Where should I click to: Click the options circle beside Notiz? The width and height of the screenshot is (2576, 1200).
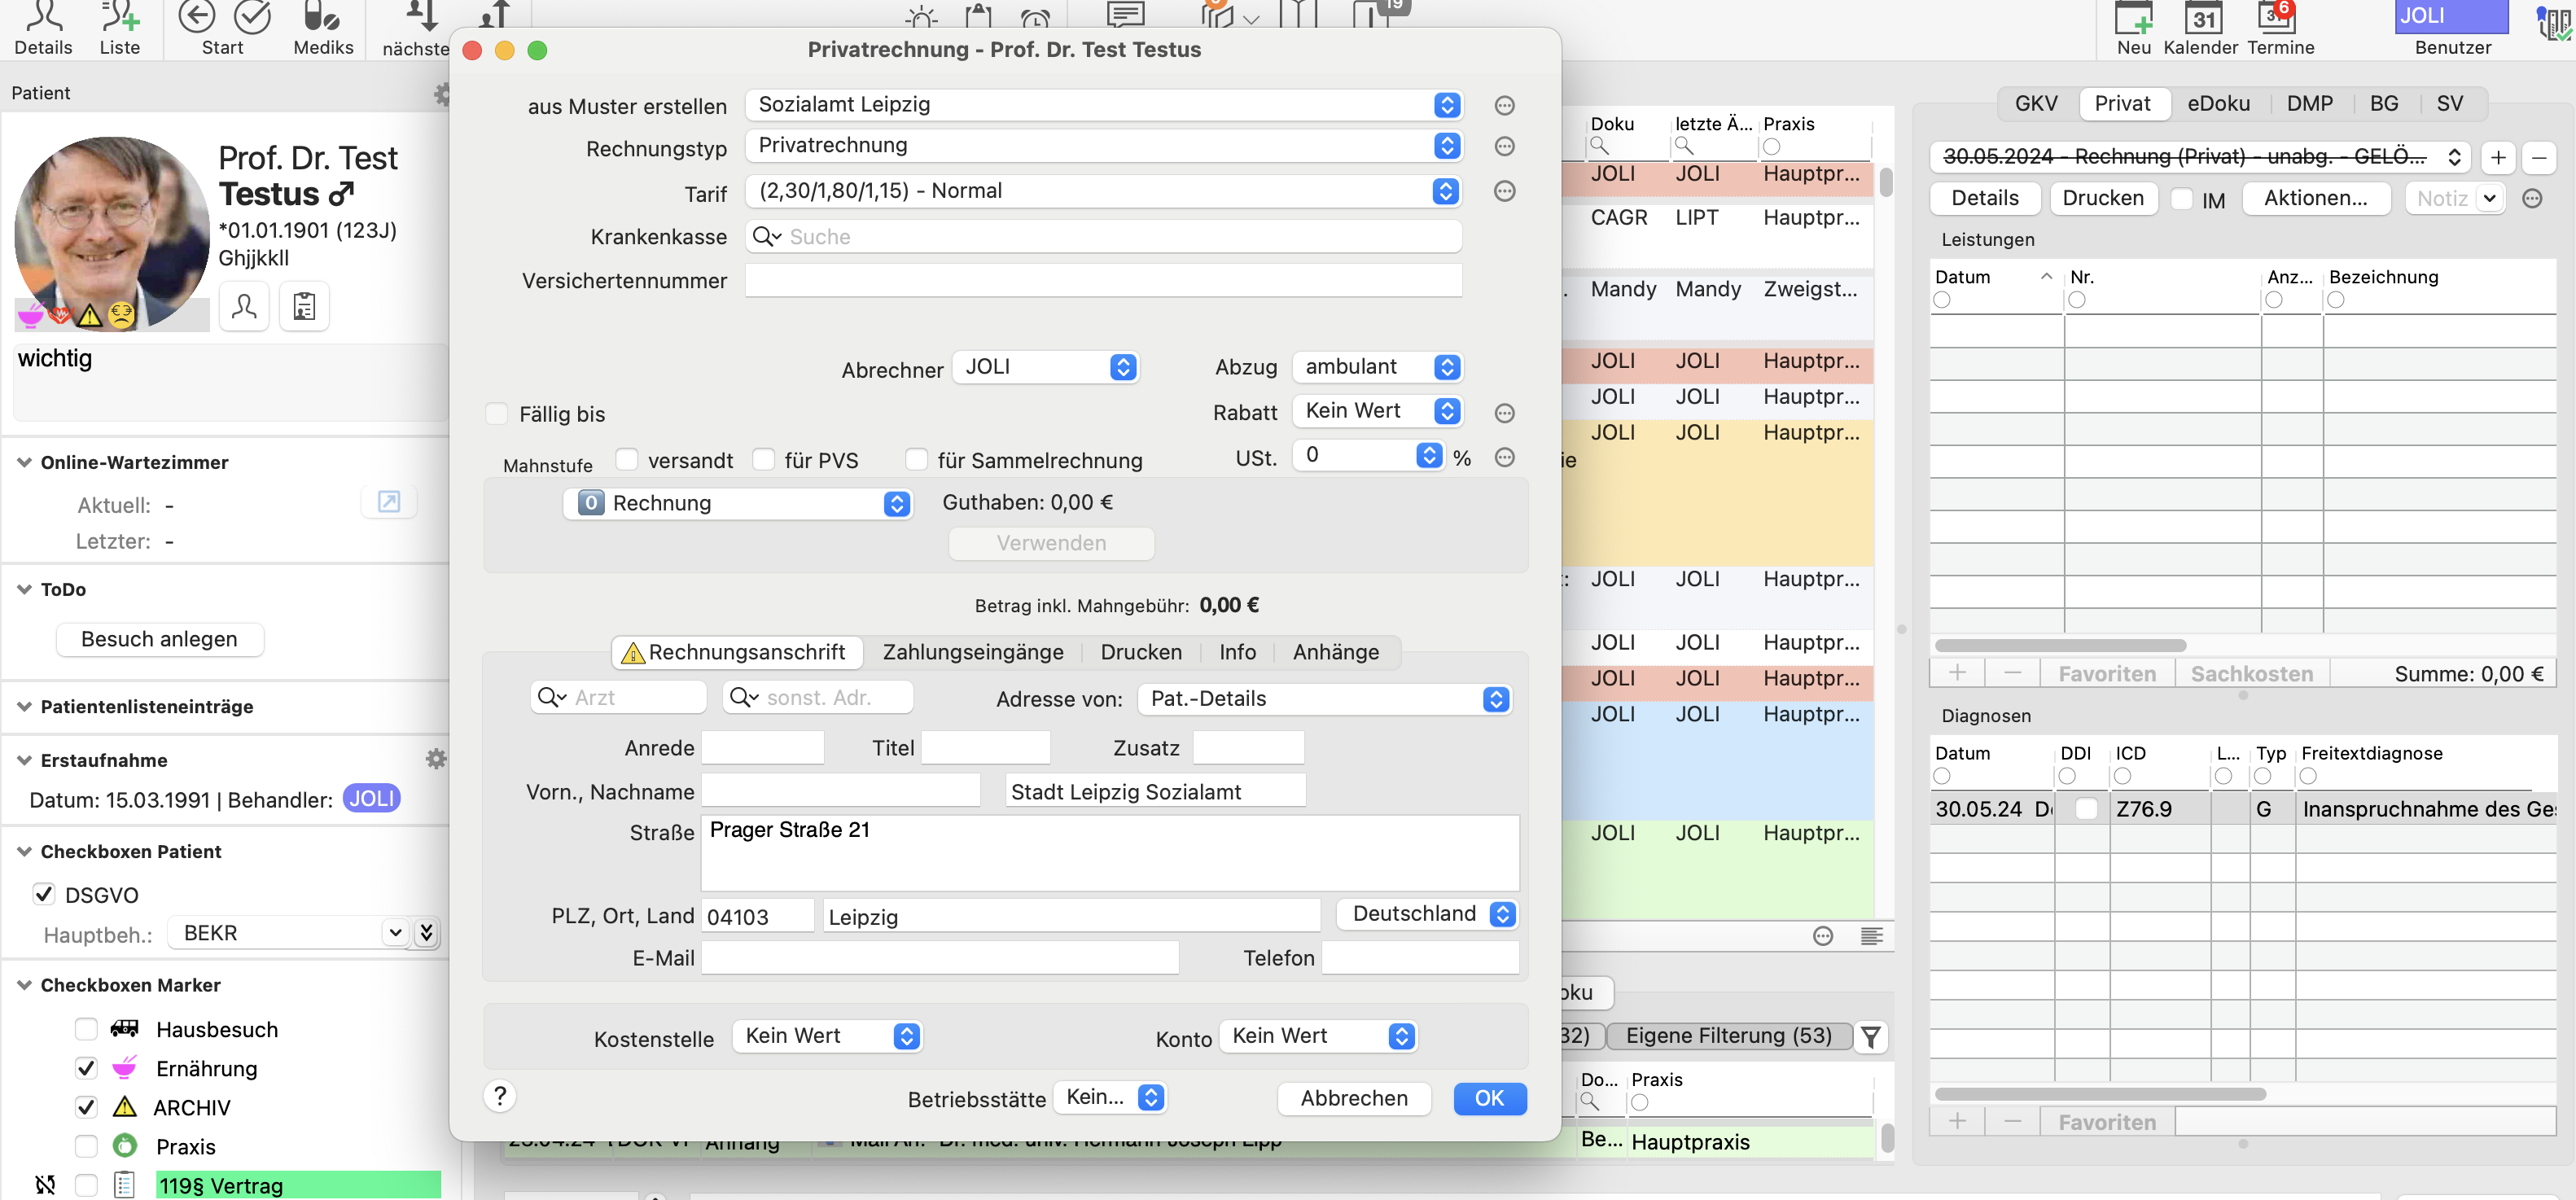[2532, 198]
